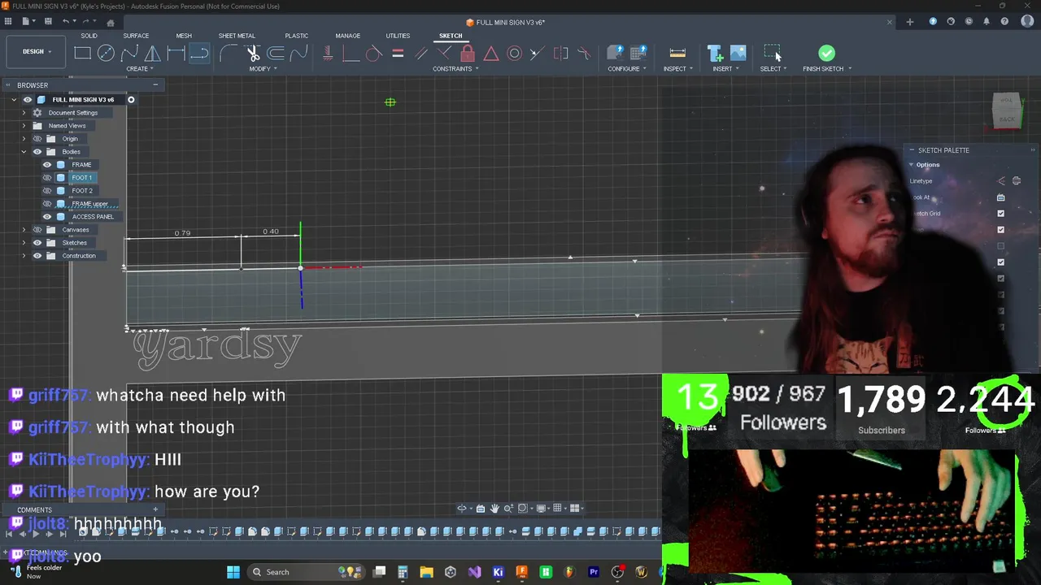1041x585 pixels.
Task: Toggle visibility of FRAME body
Action: coord(47,165)
